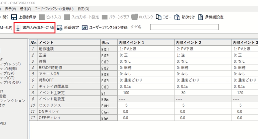The width and height of the screenshot is (258, 139).
Task: Open 入出力ポート設定 from toolbar
Action: 67,17
